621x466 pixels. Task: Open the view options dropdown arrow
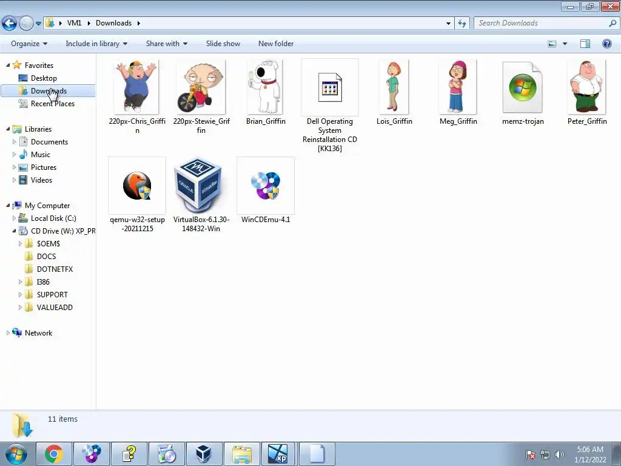(565, 44)
